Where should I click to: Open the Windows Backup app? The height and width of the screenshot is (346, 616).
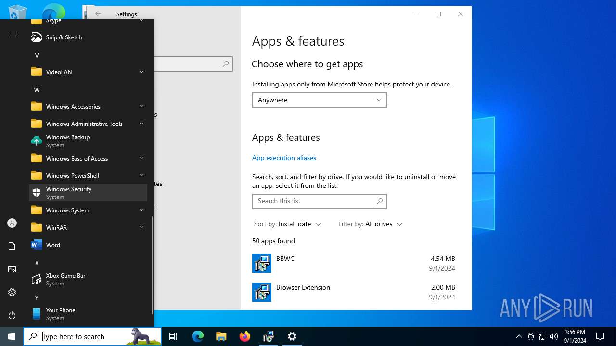coord(88,141)
